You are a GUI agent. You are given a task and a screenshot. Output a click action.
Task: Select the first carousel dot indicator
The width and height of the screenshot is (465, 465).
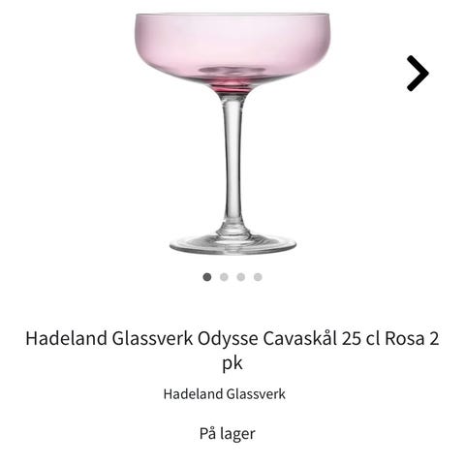tap(207, 277)
